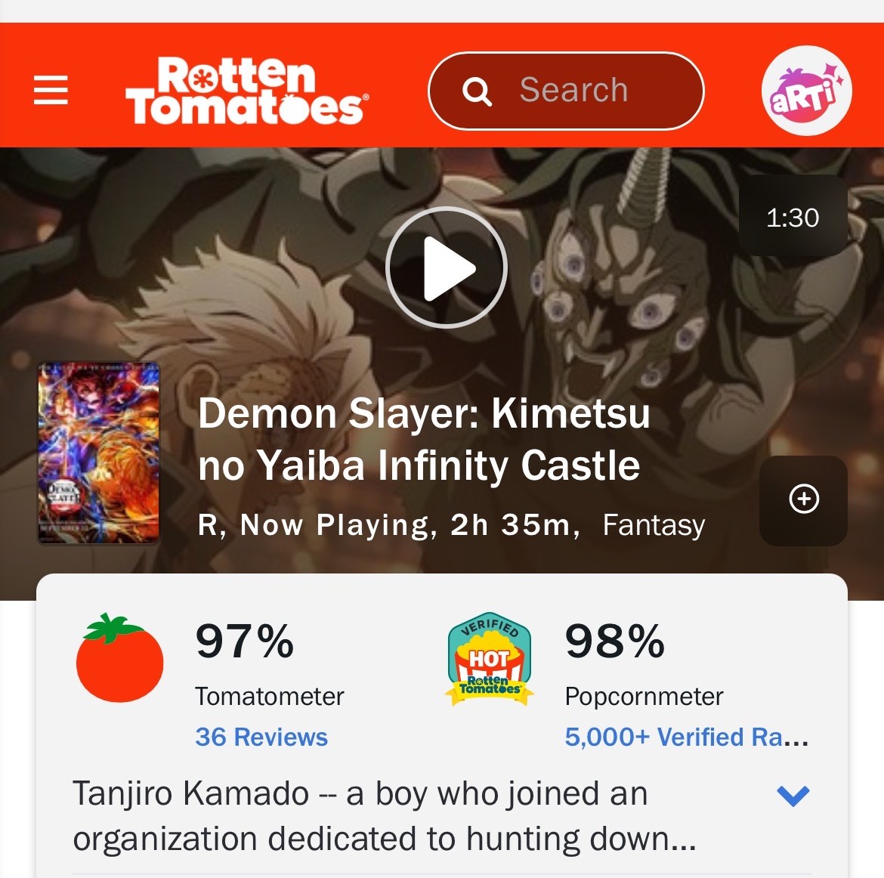Screen dimensions: 884x878
Task: Select the Fantasy genre label
Action: click(x=654, y=526)
